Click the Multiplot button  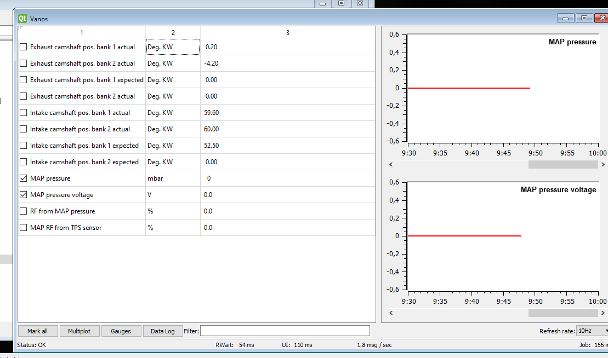click(79, 331)
